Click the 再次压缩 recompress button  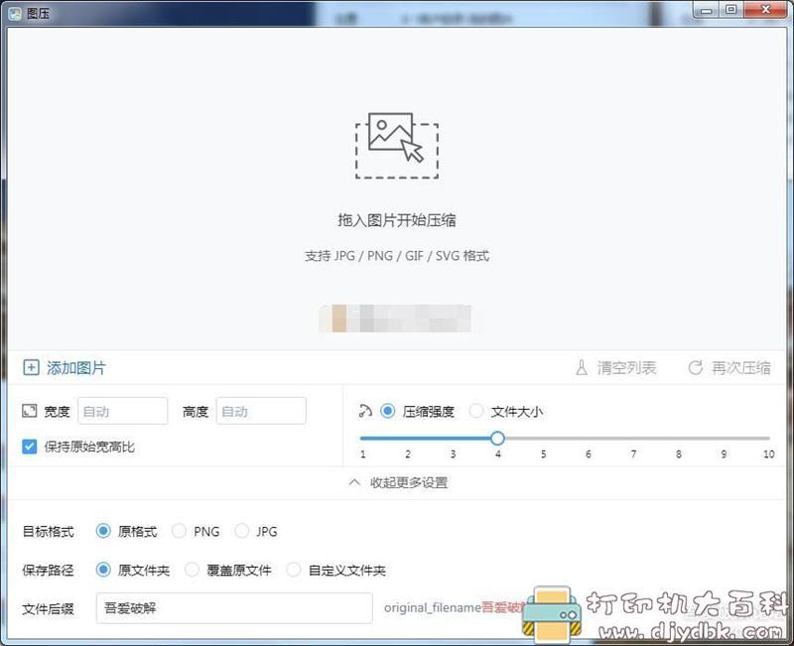729,367
